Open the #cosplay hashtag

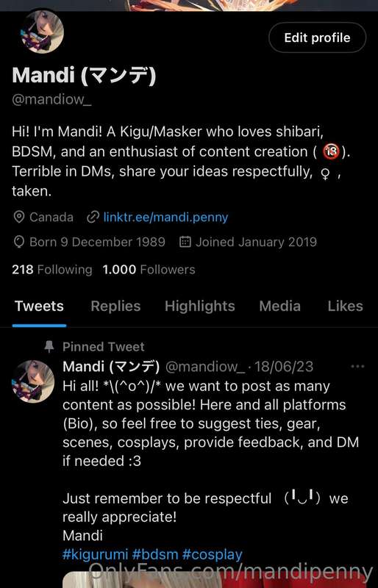click(212, 555)
